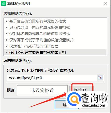Image resolution: width=111 pixels, height=113 pixels.
Task: Pick 仅对唯一值或重复值设置格式 rule
Action: click(x=55, y=46)
